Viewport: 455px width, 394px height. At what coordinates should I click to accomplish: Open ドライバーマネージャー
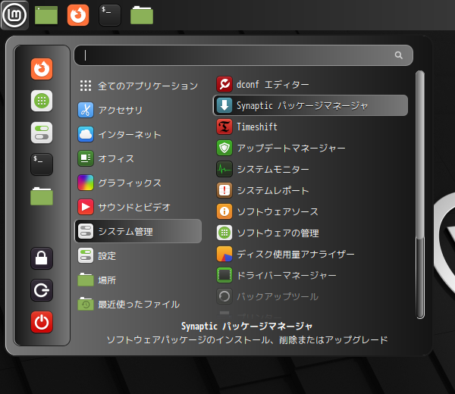pyautogui.click(x=310, y=275)
